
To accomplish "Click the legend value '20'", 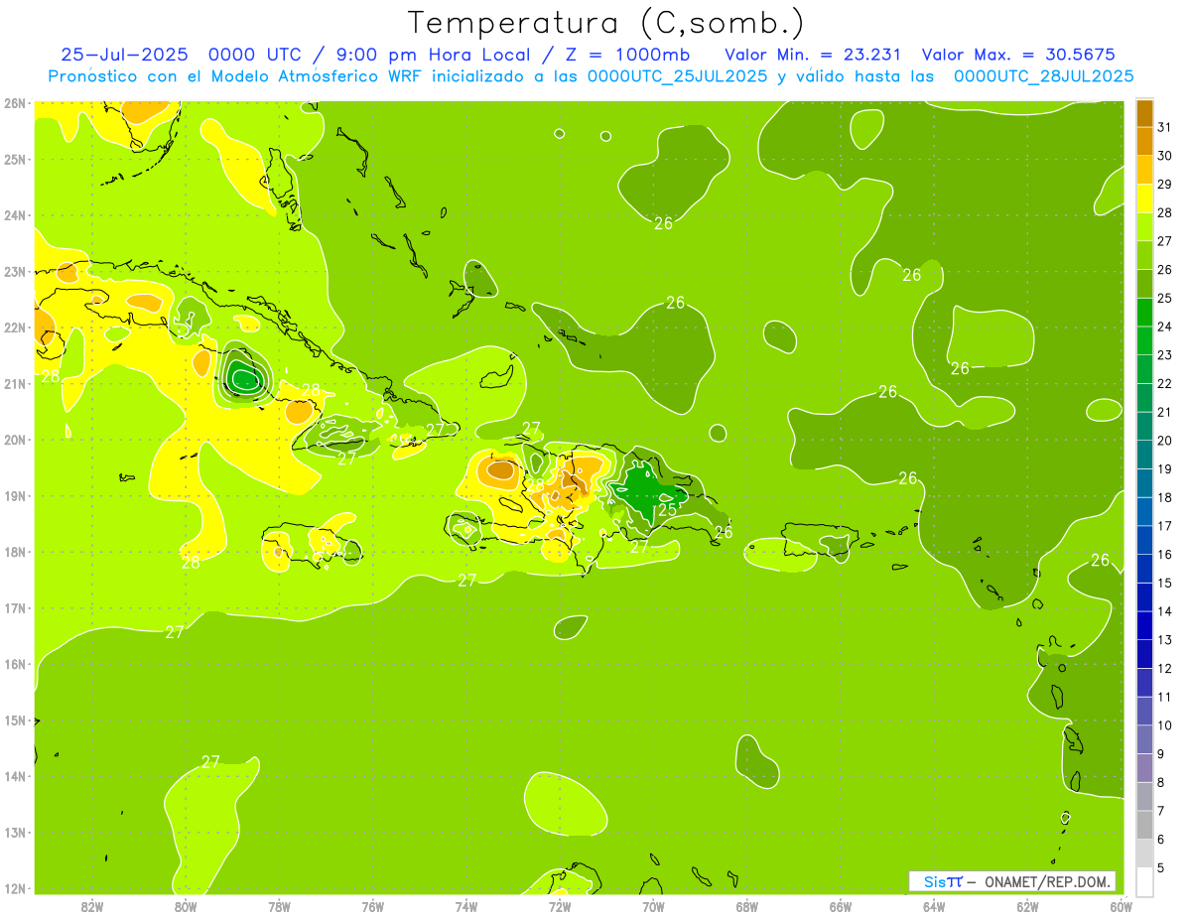I will [1164, 441].
